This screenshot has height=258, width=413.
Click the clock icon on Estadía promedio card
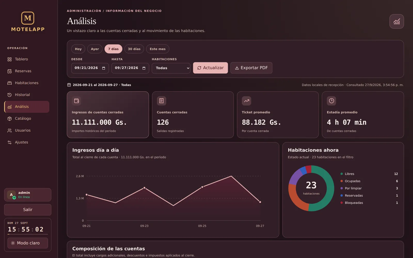click(x=331, y=101)
